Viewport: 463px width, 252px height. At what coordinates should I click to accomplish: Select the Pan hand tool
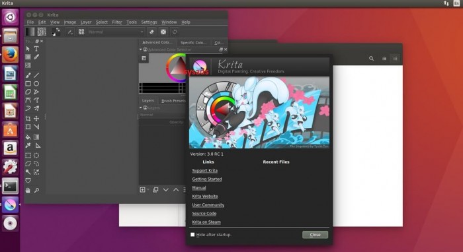pyautogui.click(x=28, y=190)
